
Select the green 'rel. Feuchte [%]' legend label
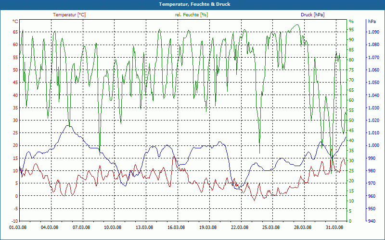(192, 15)
